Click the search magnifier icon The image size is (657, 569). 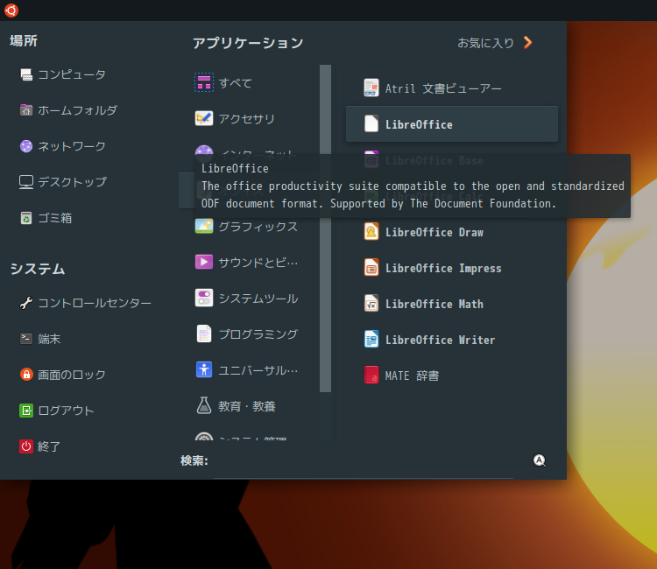pyautogui.click(x=540, y=460)
